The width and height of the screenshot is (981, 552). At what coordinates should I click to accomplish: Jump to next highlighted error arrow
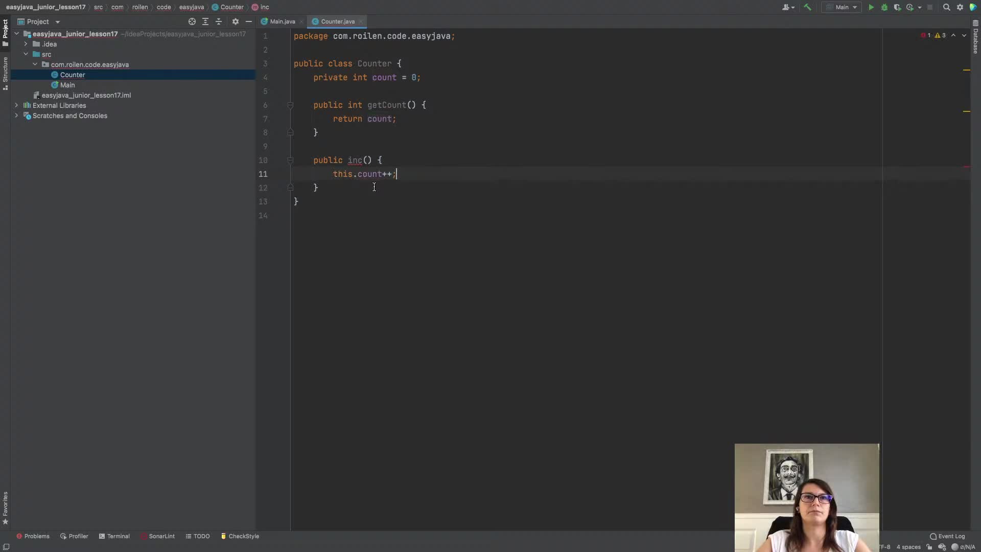(964, 35)
